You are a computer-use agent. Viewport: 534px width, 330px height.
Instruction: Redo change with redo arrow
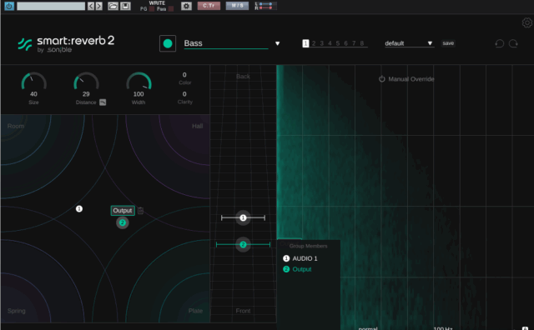click(x=513, y=43)
